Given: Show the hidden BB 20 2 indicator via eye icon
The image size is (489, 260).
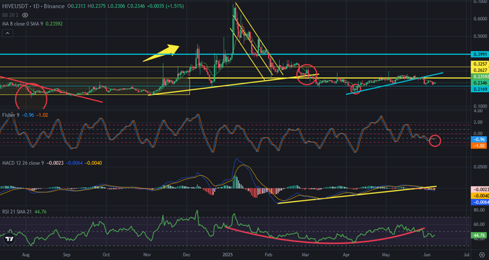Looking at the screenshot, I should [x=25, y=15].
